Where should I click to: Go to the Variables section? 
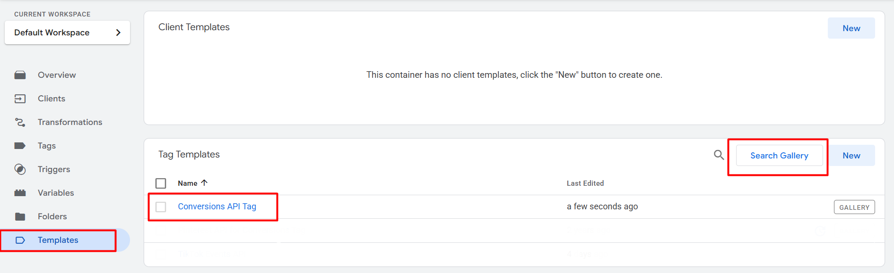[x=56, y=193]
